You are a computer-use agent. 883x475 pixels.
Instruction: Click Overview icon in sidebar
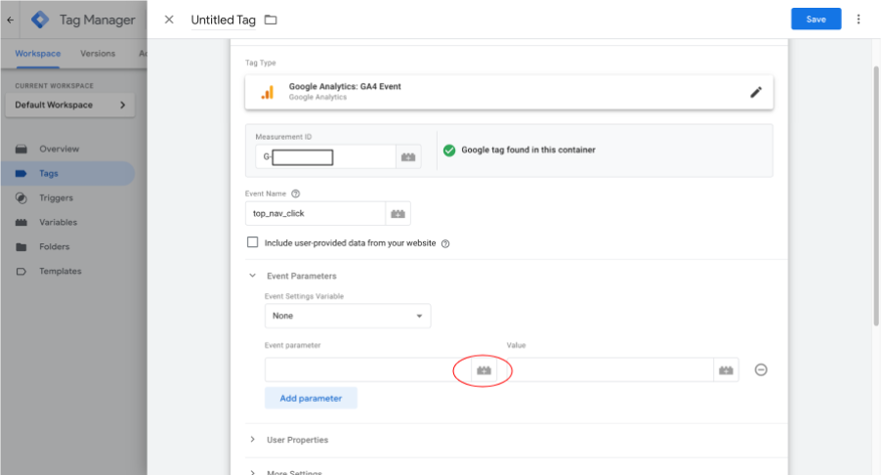tap(21, 150)
